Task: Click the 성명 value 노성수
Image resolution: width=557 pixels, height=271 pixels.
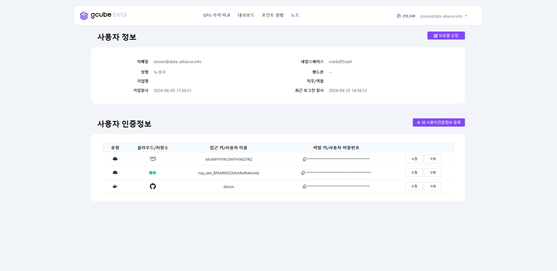Action: point(160,72)
